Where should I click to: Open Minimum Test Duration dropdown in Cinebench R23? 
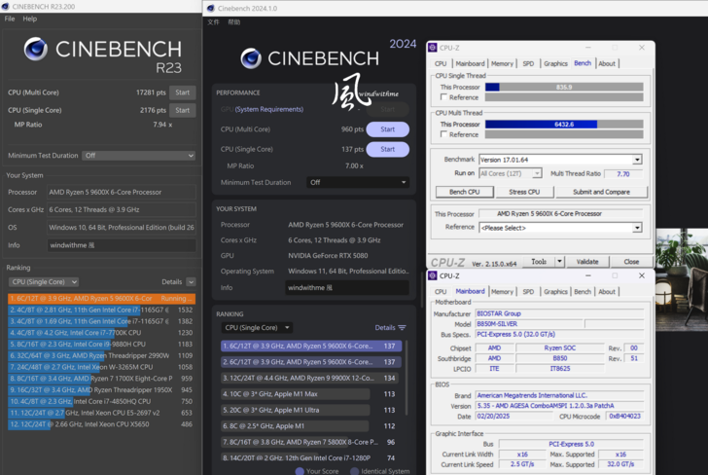pos(138,155)
